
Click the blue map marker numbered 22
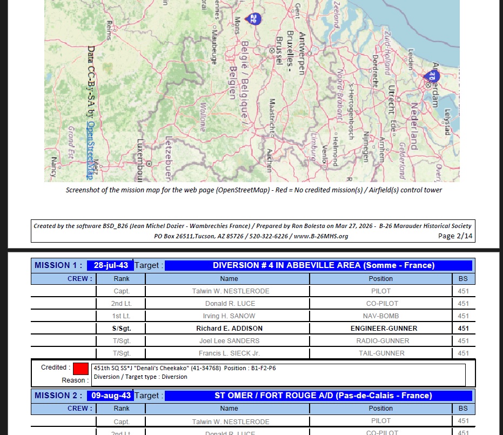pyautogui.click(x=253, y=19)
